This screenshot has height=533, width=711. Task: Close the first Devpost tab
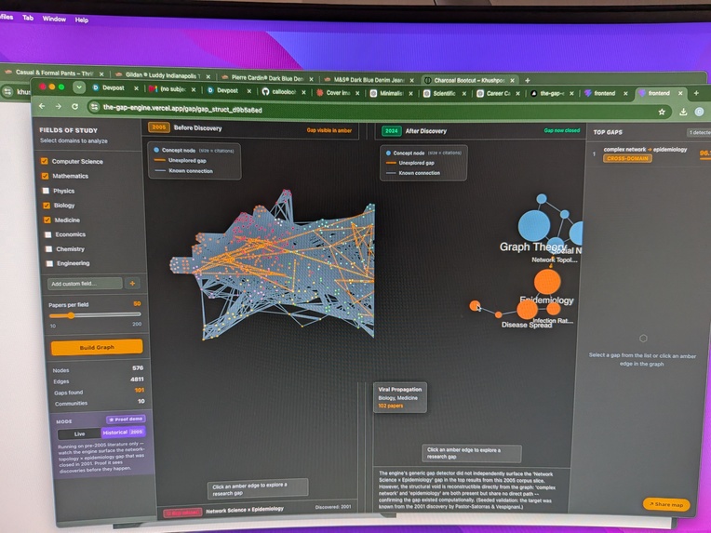pos(136,88)
